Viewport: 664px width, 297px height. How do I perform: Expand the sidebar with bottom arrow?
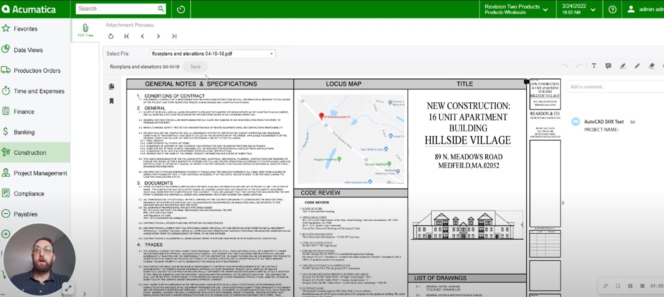pos(85,294)
